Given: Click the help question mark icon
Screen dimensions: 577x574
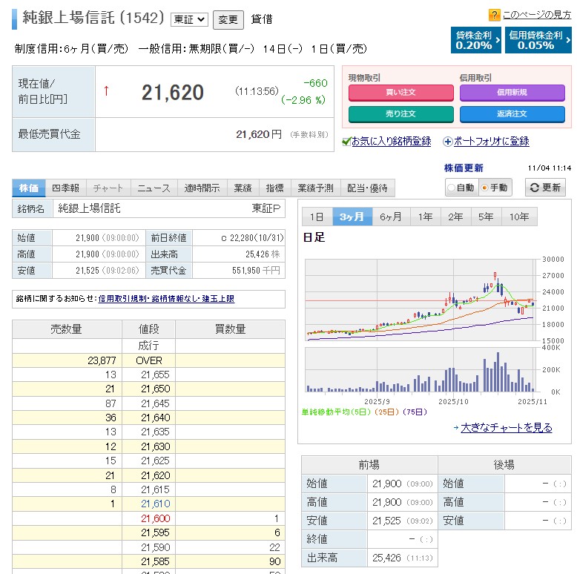Looking at the screenshot, I should point(495,15).
